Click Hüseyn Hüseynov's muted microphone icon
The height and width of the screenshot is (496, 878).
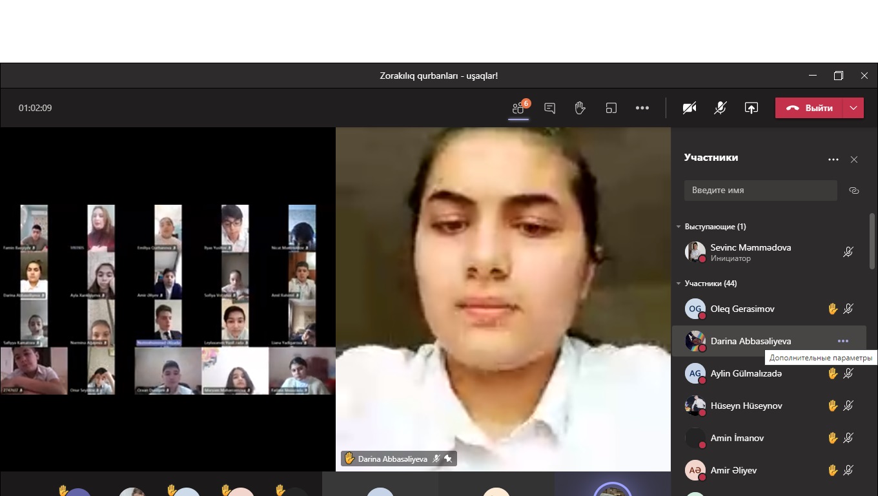pos(848,406)
